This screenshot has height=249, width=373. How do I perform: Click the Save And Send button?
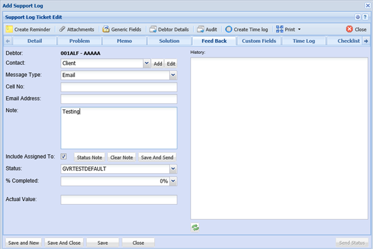[157, 157]
